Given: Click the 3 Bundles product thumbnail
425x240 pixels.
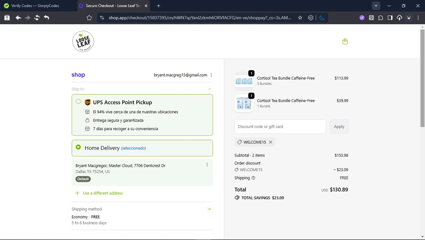Looking at the screenshot, I should [x=244, y=81].
